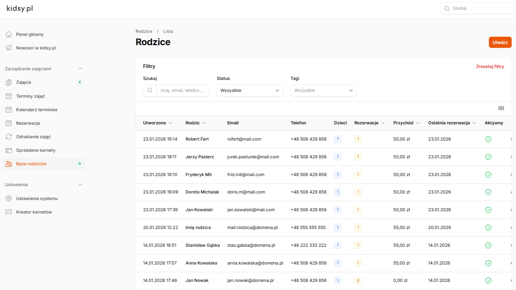Click the Zajęcia clipboard icon

[x=9, y=82]
